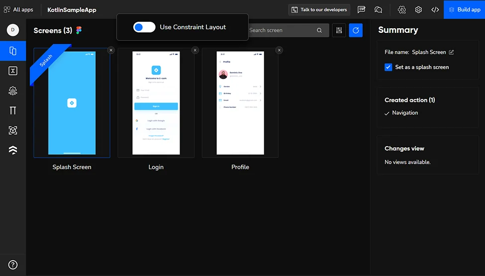
Task: Open the help question mark icon
Action: (x=12, y=265)
